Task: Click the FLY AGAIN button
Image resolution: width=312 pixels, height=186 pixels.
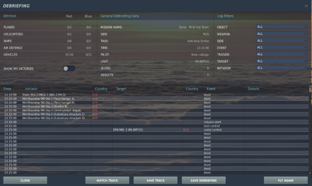Action: coord(286,180)
